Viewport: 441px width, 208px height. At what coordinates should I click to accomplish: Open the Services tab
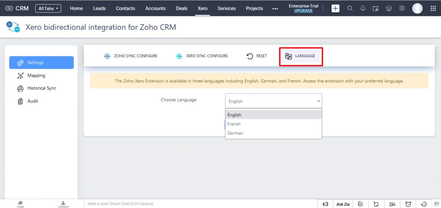tap(227, 9)
